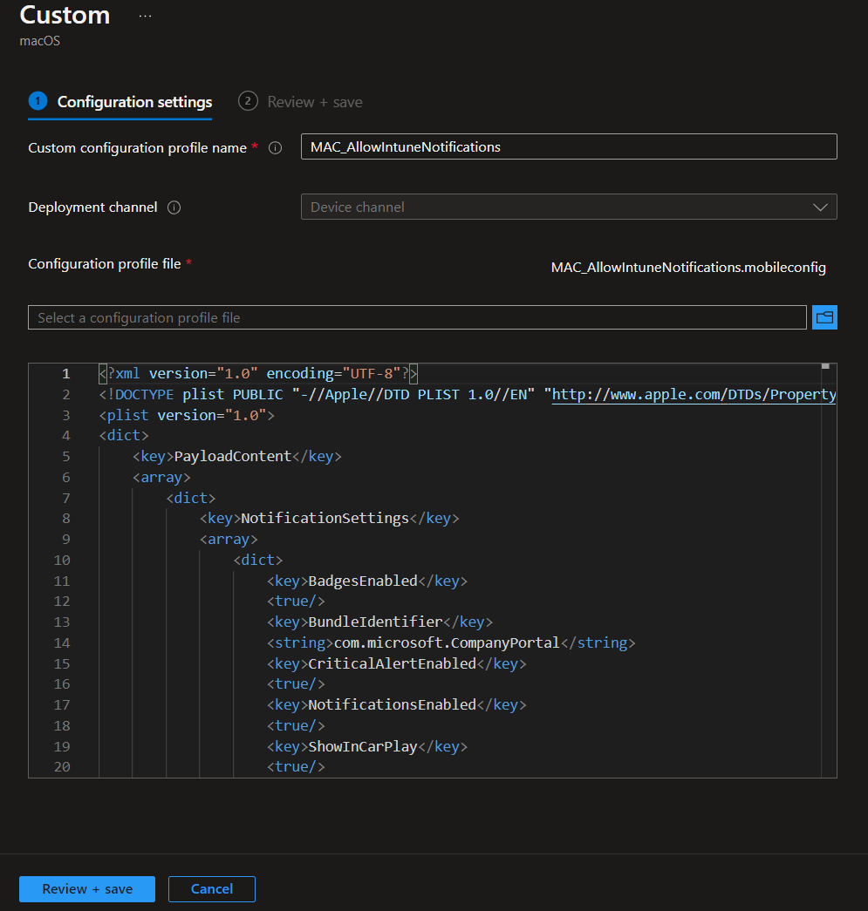This screenshot has height=911, width=868.
Task: Click the array tag on line 9
Action: [x=229, y=539]
